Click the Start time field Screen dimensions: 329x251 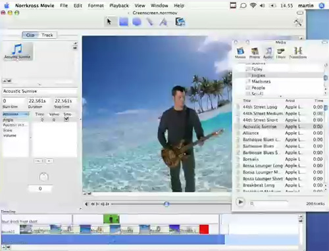coord(14,101)
